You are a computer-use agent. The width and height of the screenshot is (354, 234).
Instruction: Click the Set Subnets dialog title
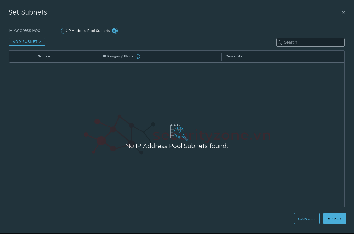(28, 12)
